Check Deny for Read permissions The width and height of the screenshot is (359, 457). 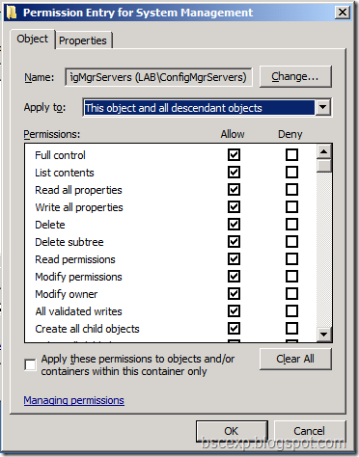tap(291, 259)
